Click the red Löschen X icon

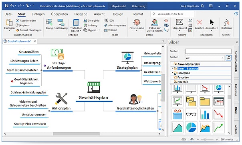coord(200,22)
